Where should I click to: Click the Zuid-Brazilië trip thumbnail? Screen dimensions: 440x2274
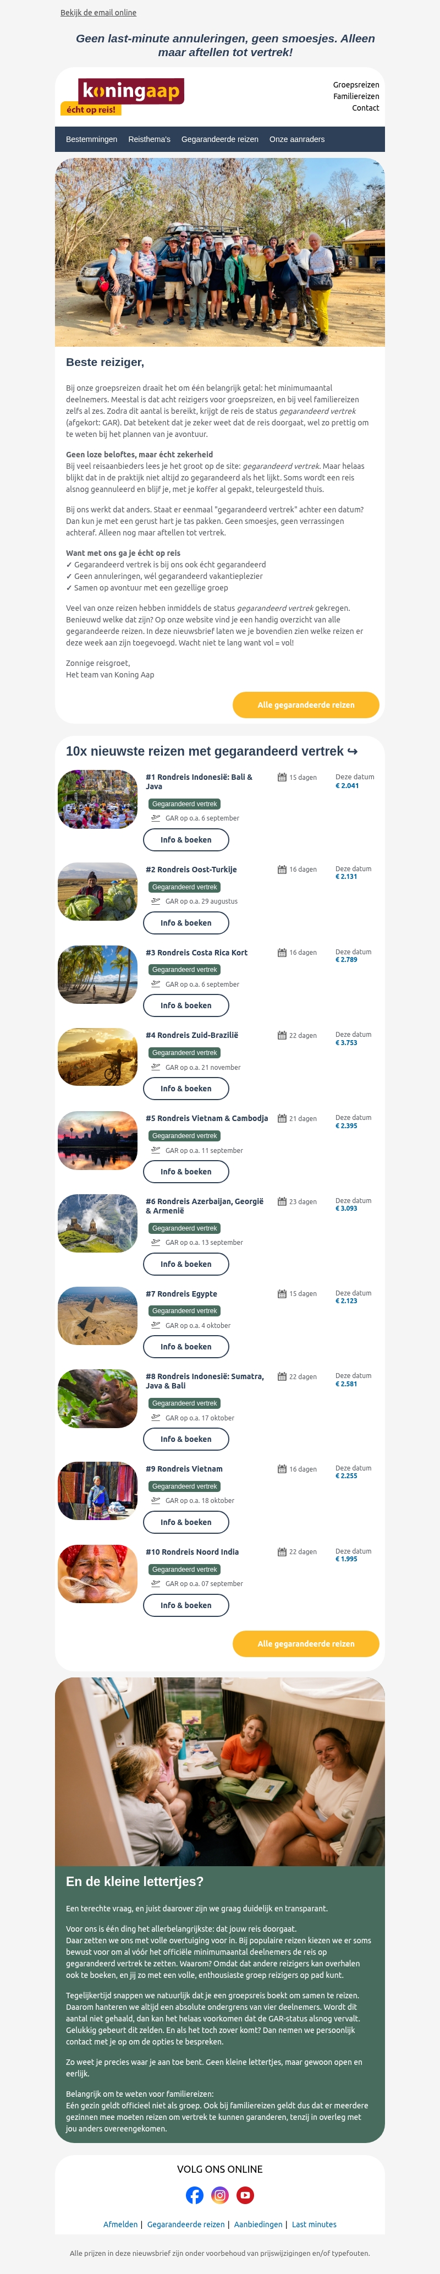[98, 1057]
